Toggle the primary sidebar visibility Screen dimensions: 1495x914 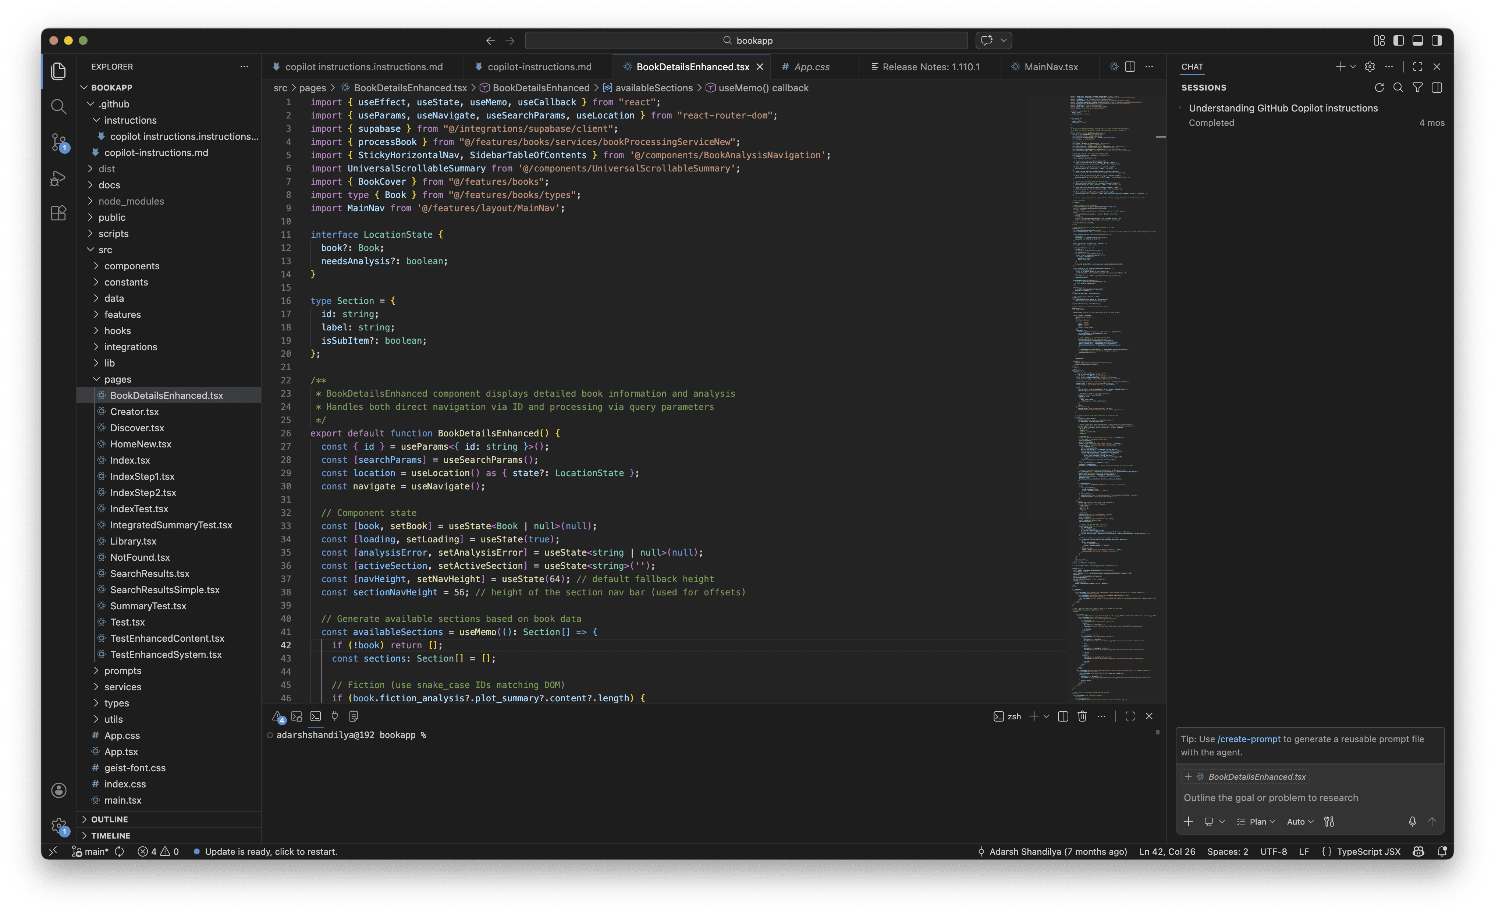[x=1399, y=40]
